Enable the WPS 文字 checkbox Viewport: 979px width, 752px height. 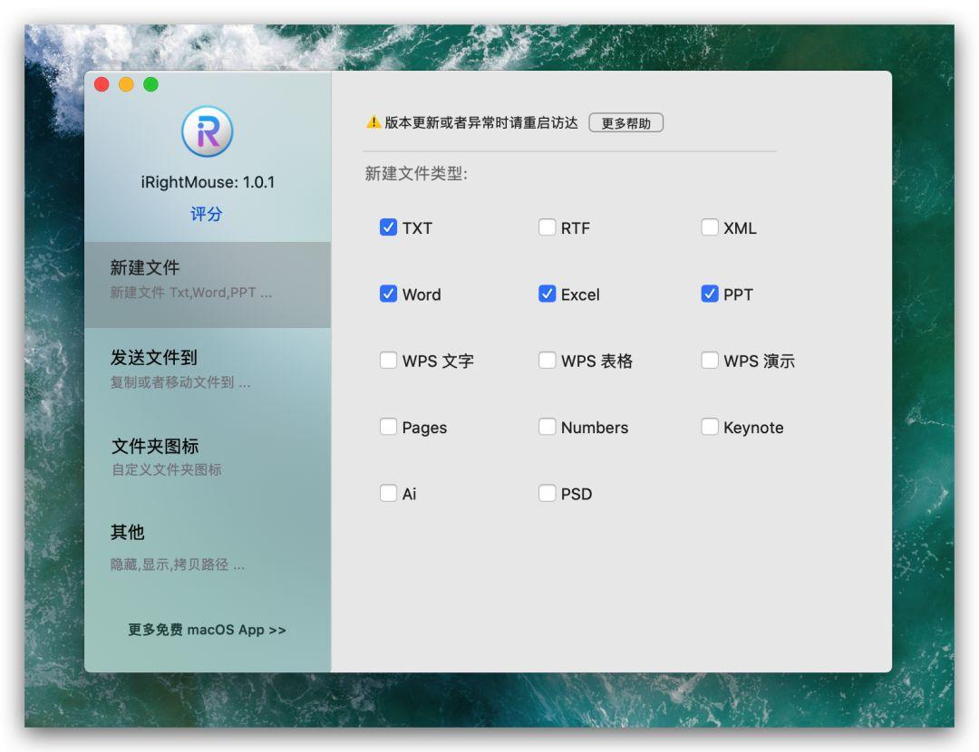click(389, 361)
